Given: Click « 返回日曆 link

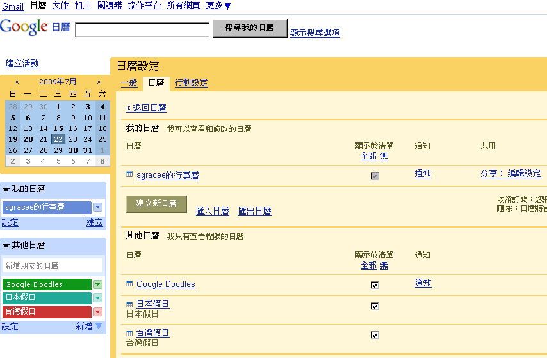Looking at the screenshot, I should [x=146, y=108].
